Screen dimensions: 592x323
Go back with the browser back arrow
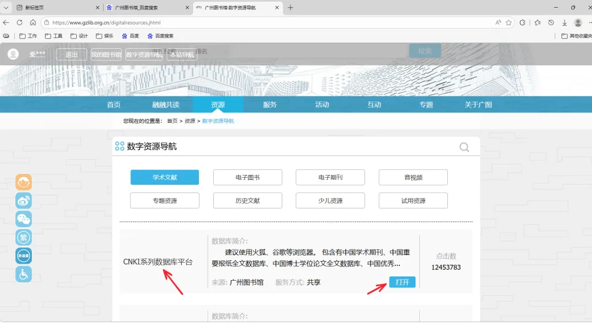click(x=6, y=22)
